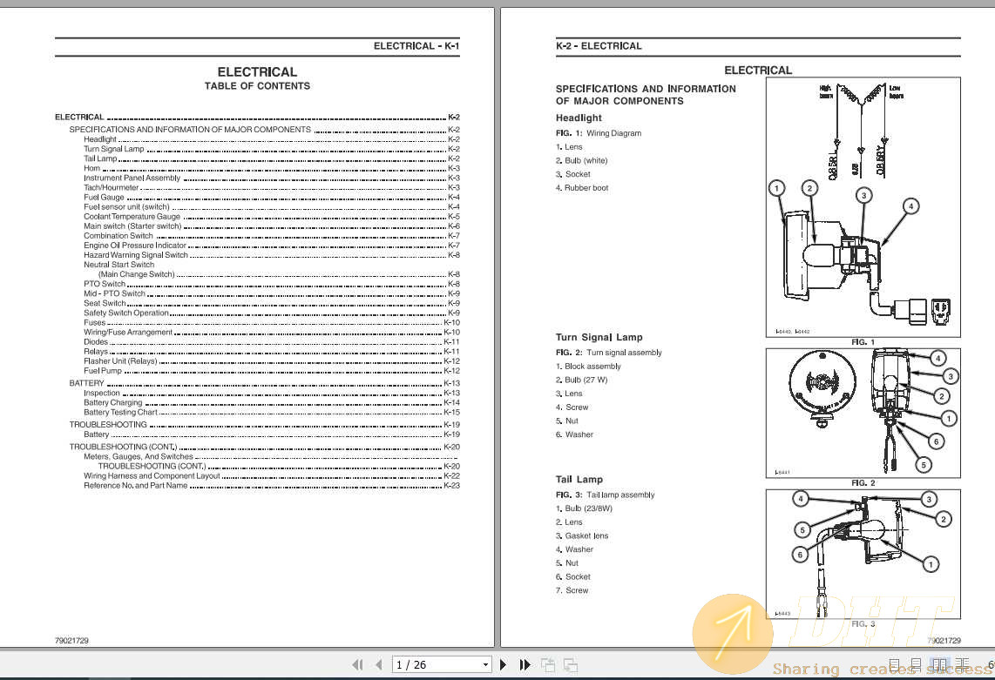Image resolution: width=995 pixels, height=680 pixels.
Task: Select Battery Charging in the contents list
Action: 112,403
